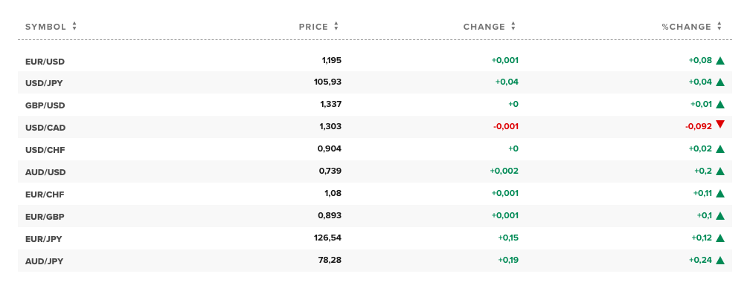Click the EUR/JPY price 126,54
This screenshot has width=750, height=291.
327,238
